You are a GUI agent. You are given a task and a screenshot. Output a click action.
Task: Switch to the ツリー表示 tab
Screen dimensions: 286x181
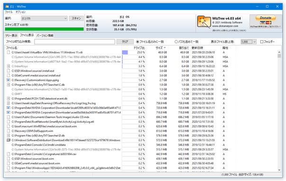point(11,36)
